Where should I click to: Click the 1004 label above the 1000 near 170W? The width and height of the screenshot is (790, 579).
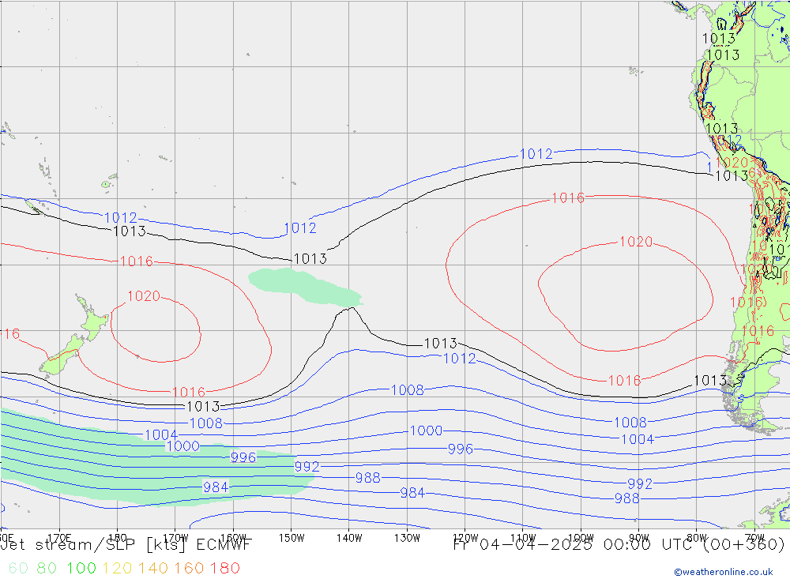click(161, 435)
